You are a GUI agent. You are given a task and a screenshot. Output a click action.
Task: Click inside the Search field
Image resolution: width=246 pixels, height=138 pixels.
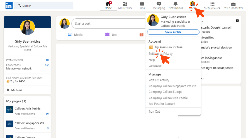click(x=44, y=6)
